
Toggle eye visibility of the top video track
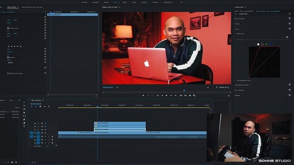coord(45,123)
